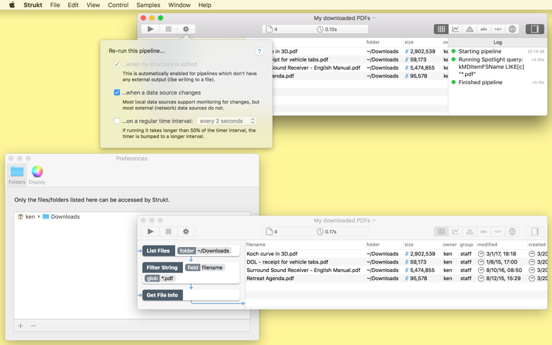Open the Samples menu
Viewport: 552px width, 345px height.
pos(148,5)
